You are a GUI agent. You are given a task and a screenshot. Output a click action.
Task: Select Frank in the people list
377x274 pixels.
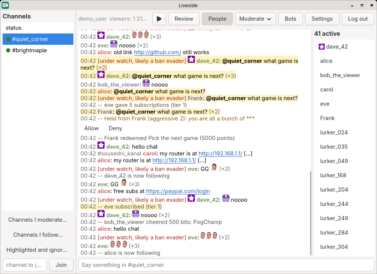[344, 118]
